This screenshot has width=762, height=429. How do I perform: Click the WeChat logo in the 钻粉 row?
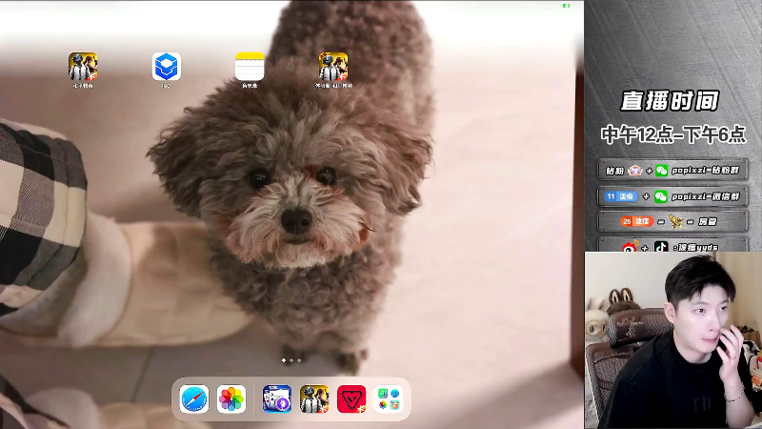point(661,171)
